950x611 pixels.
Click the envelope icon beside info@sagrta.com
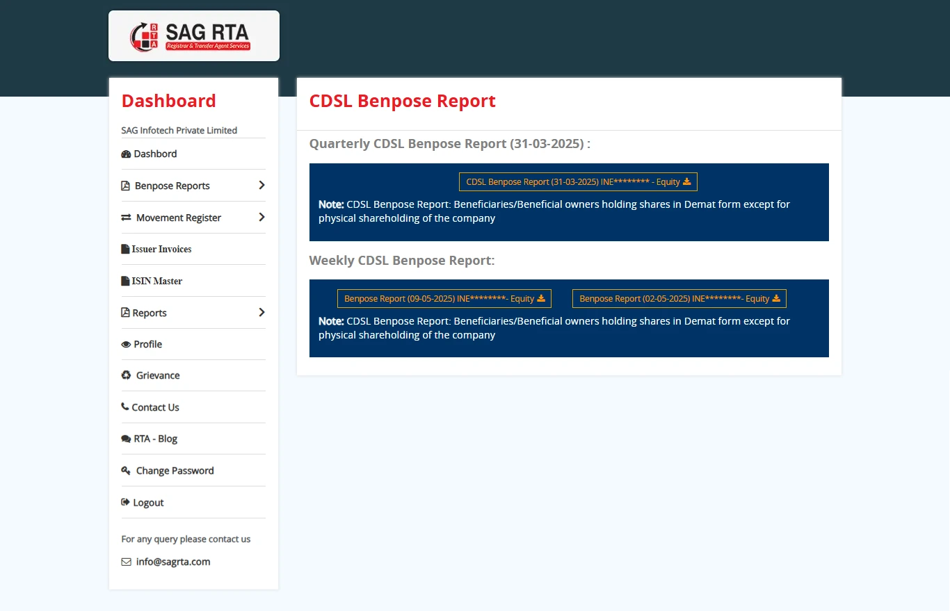126,562
